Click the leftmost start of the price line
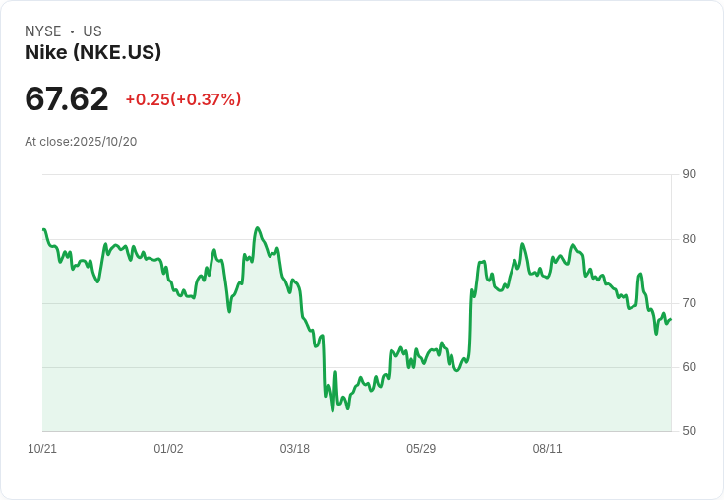Screen dimensions: 724x500 43,229
